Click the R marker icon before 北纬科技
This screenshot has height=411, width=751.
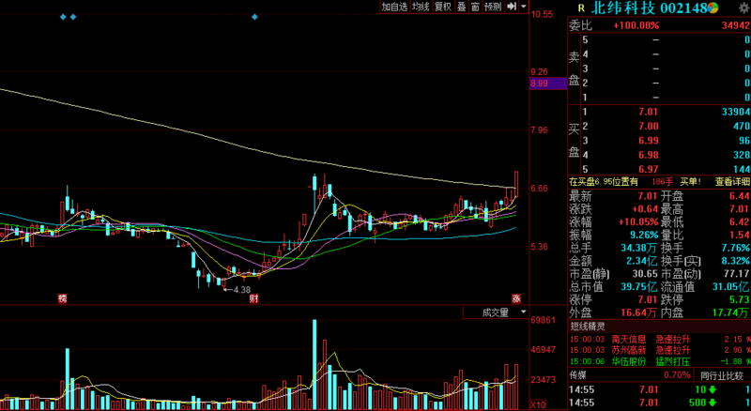[581, 8]
